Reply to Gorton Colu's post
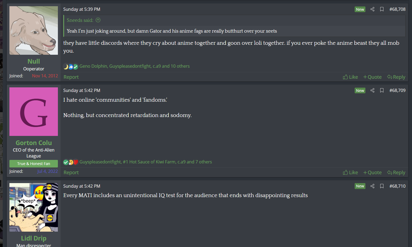The image size is (412, 247). coord(396,173)
